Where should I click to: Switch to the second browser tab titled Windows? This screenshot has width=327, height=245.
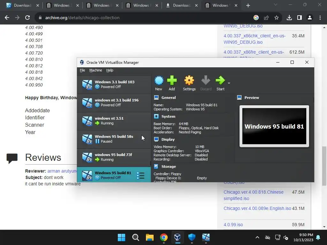tap(62, 5)
